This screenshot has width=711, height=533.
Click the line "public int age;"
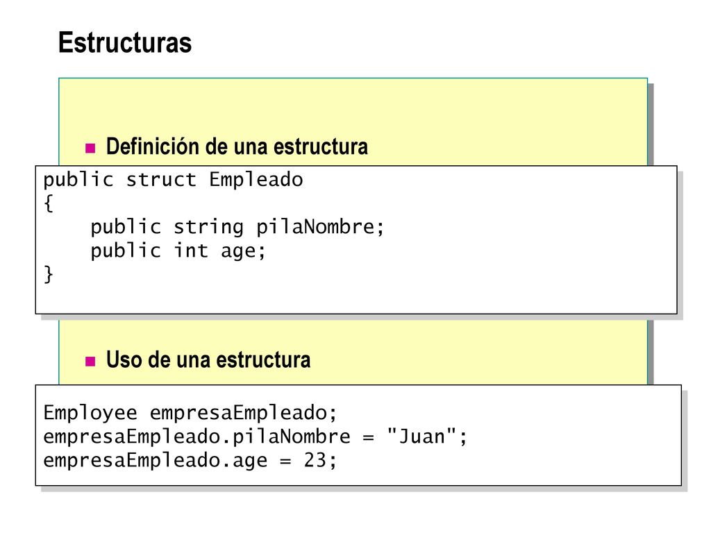[x=178, y=250]
